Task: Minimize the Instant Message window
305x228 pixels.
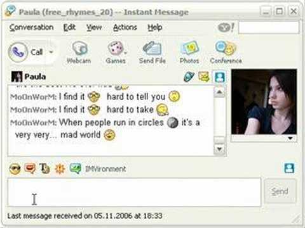Action: [266, 11]
